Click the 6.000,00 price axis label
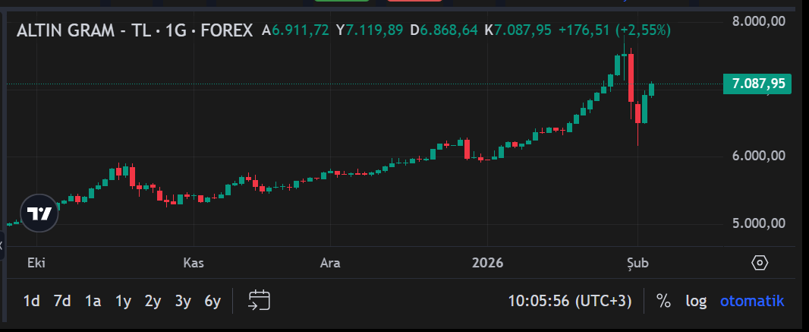This screenshot has width=809, height=332. click(757, 156)
